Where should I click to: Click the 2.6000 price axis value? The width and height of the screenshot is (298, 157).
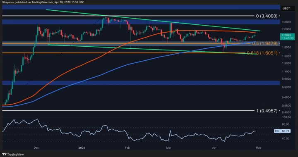coord(286,29)
